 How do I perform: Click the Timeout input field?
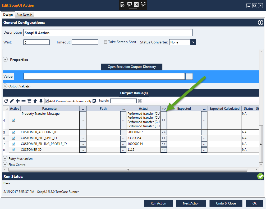click(x=85, y=42)
